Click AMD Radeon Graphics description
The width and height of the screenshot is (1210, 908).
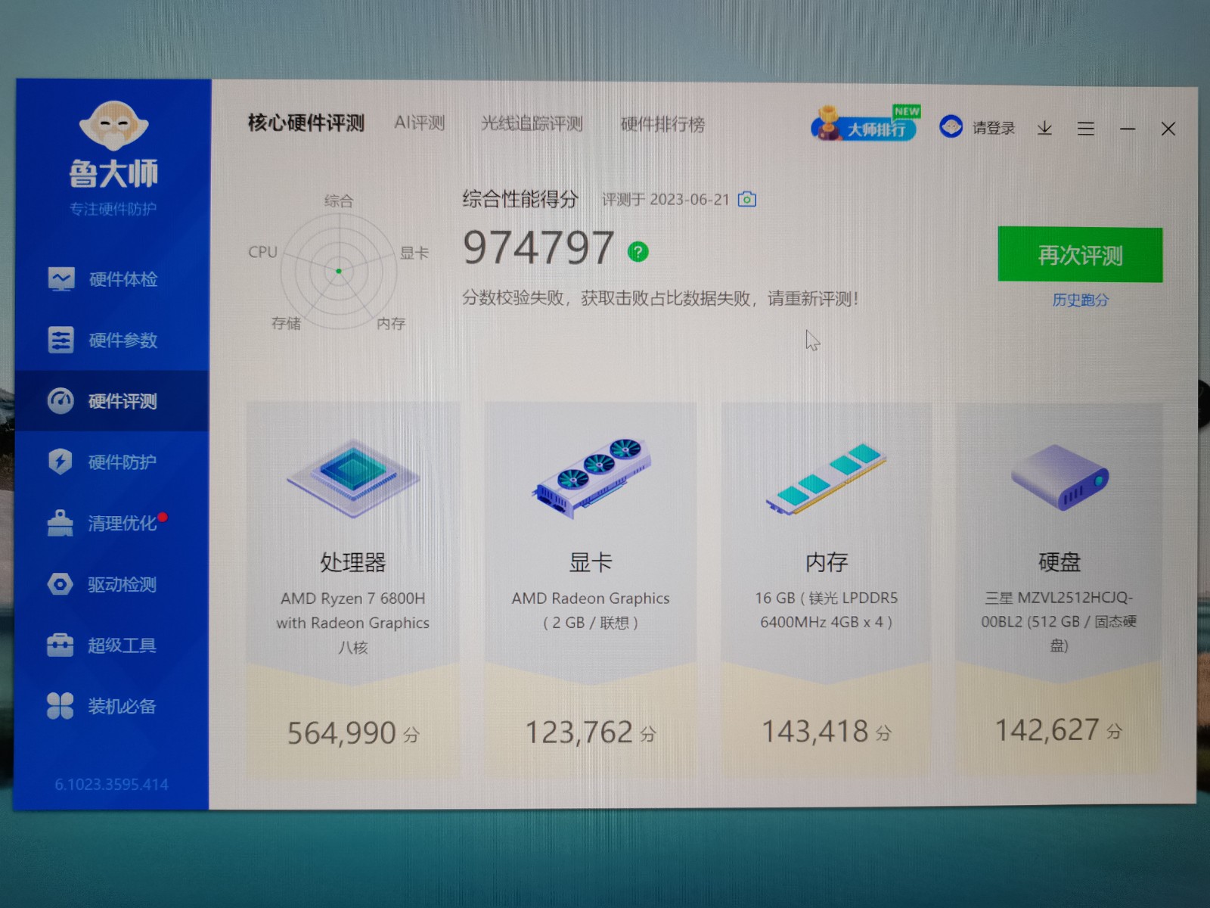[591, 610]
